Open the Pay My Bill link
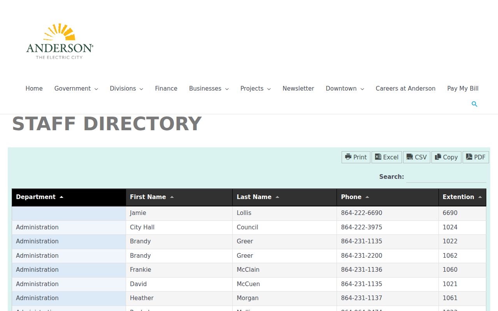This screenshot has height=311, width=498. pos(463,89)
